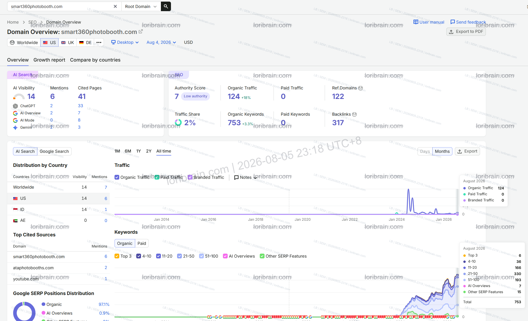Switch to the Growth report tab
This screenshot has width=528, height=321.
click(x=49, y=60)
